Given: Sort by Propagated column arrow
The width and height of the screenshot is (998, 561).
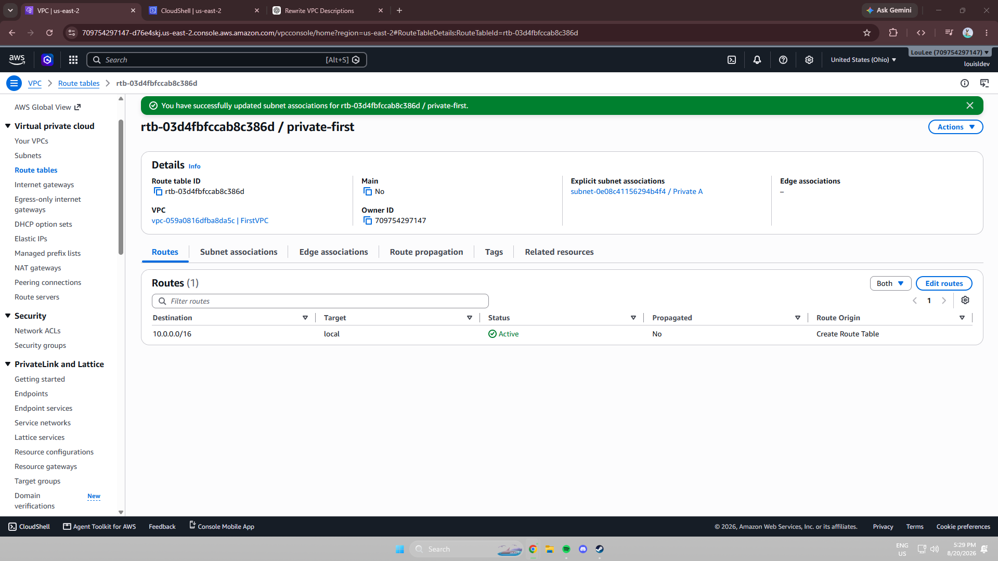Looking at the screenshot, I should pyautogui.click(x=798, y=318).
